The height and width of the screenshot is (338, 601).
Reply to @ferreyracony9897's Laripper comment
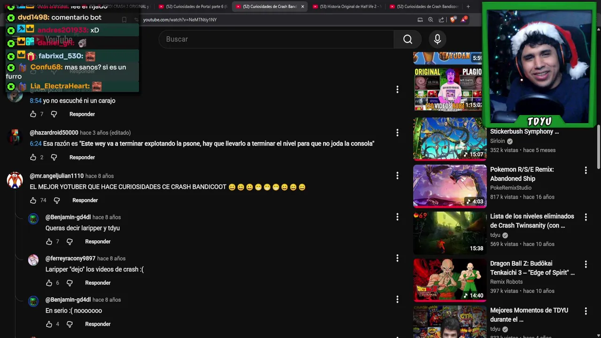point(98,283)
